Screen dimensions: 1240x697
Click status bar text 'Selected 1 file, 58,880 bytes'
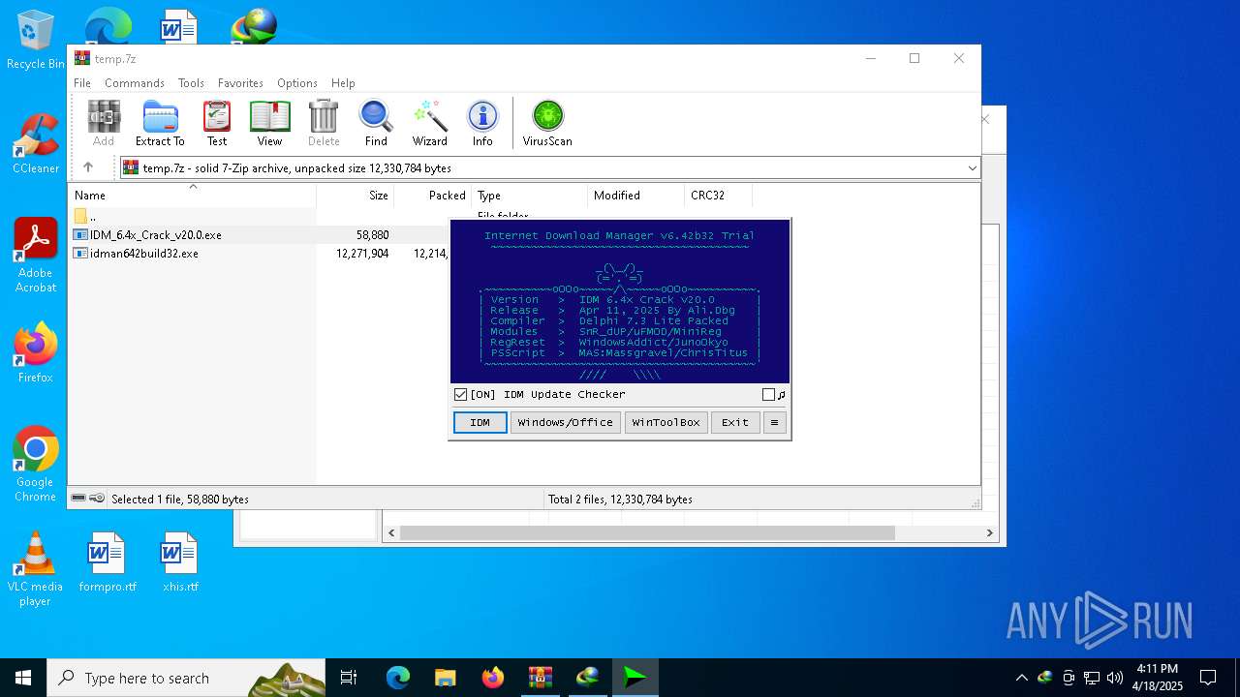pos(180,500)
